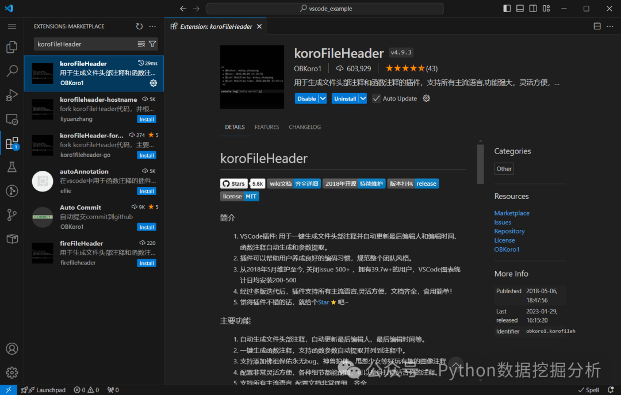The image size is (621, 395).
Task: Open the extensions filter funnel
Action: tap(152, 44)
